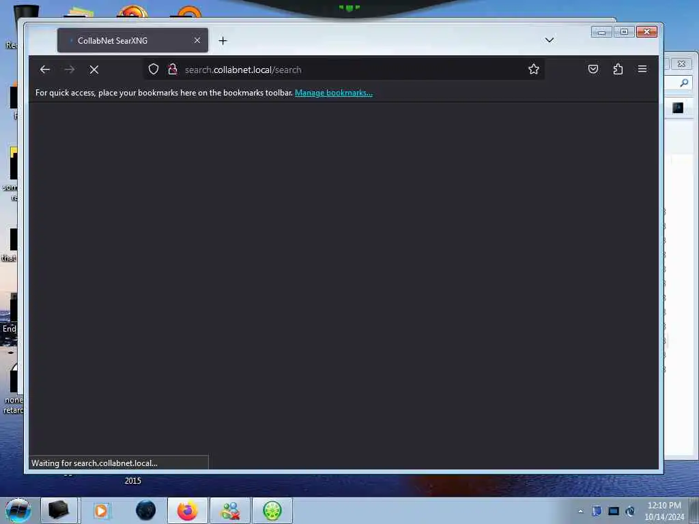Select the CollabNet SearXNG tab
Image resolution: width=699 pixels, height=524 pixels.
coord(132,40)
